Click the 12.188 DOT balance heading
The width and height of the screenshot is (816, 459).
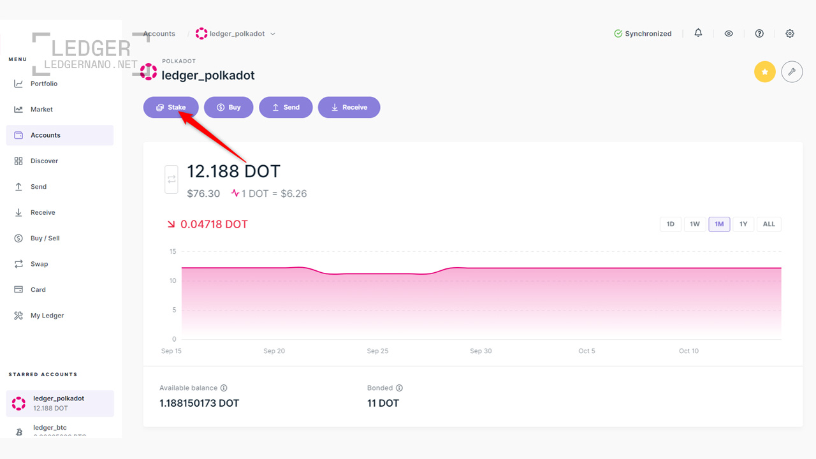pyautogui.click(x=233, y=171)
